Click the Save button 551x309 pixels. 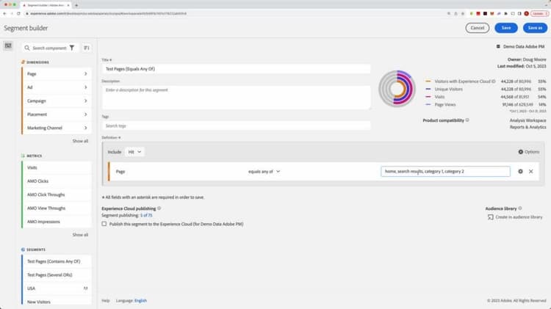506,28
